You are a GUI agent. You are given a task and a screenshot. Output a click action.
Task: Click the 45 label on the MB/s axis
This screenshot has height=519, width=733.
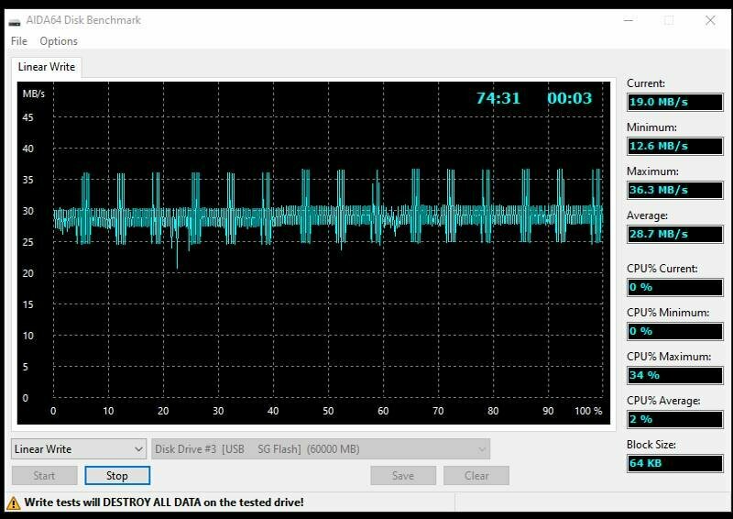[x=28, y=117]
